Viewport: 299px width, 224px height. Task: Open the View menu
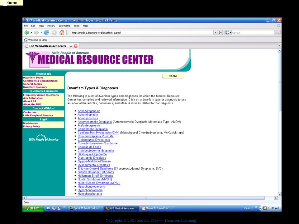tap(41, 26)
